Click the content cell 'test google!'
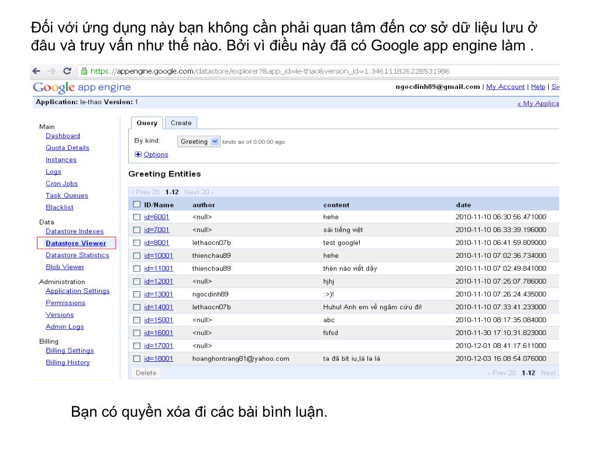This screenshot has width=599, height=449. click(342, 243)
